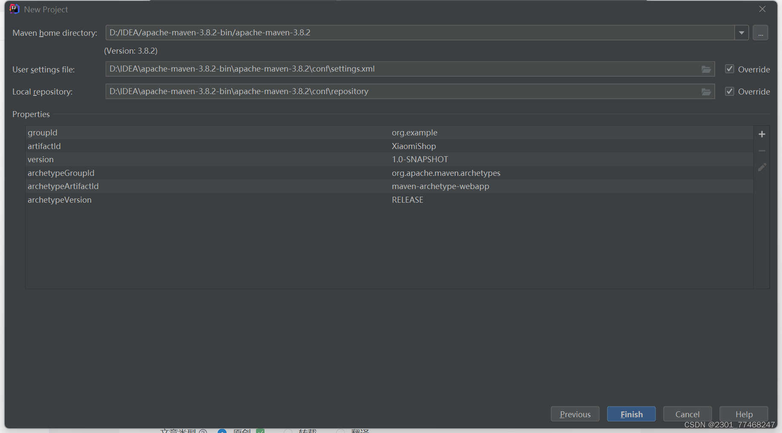The height and width of the screenshot is (433, 782).
Task: Add a new property with the plus icon
Action: (x=762, y=134)
